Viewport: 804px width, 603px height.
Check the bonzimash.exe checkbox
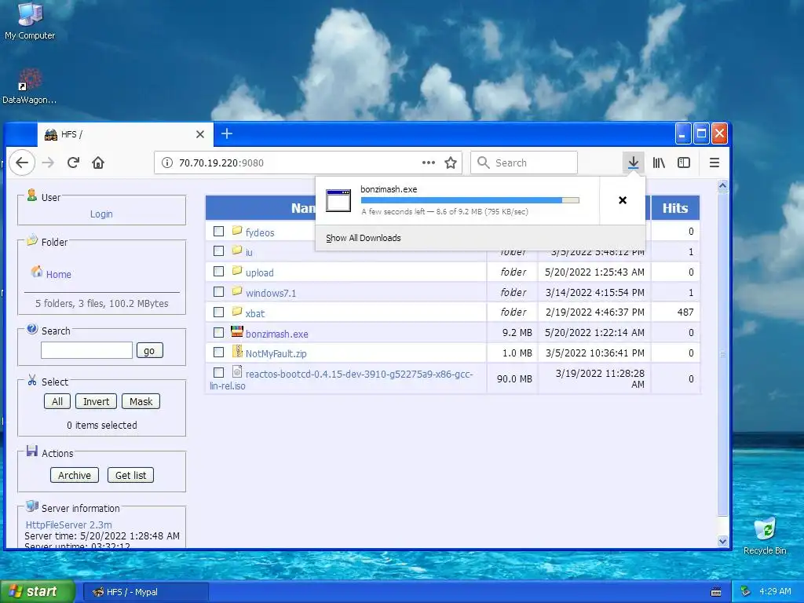(218, 332)
